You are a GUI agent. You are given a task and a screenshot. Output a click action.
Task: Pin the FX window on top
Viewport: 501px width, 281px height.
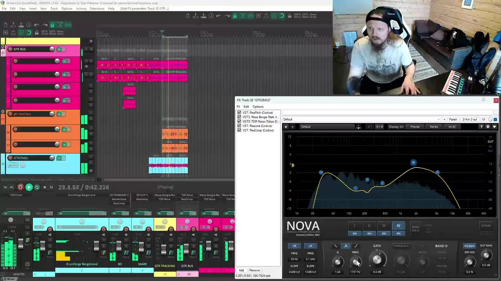(483, 100)
